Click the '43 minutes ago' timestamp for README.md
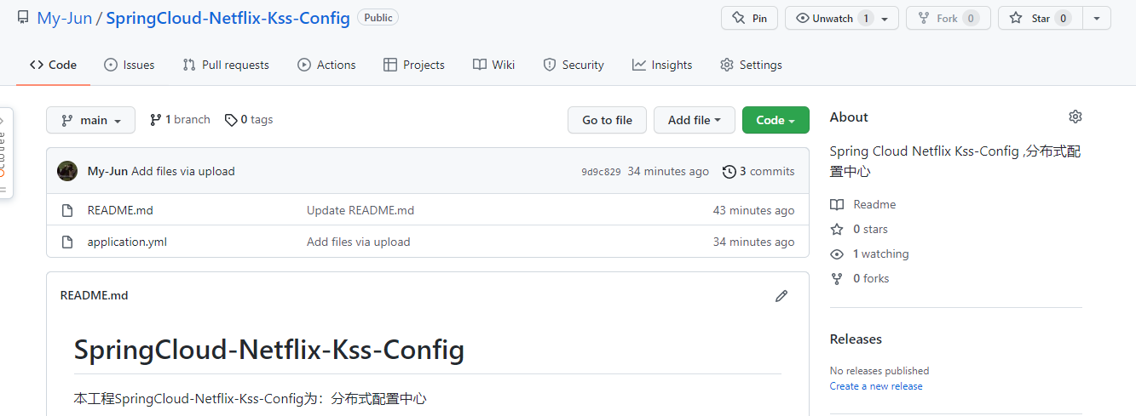Screen dimensions: 1136x416 753,210
